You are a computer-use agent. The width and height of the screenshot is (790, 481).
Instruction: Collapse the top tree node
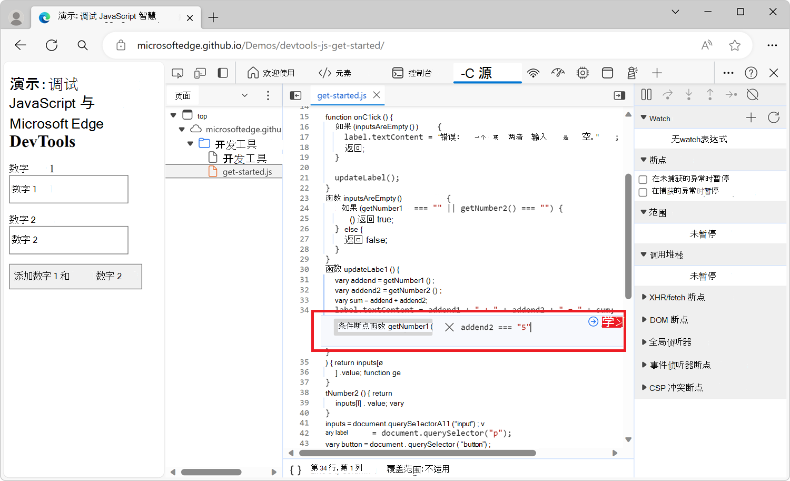click(173, 115)
